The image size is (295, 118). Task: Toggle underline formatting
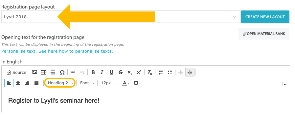click(111, 72)
